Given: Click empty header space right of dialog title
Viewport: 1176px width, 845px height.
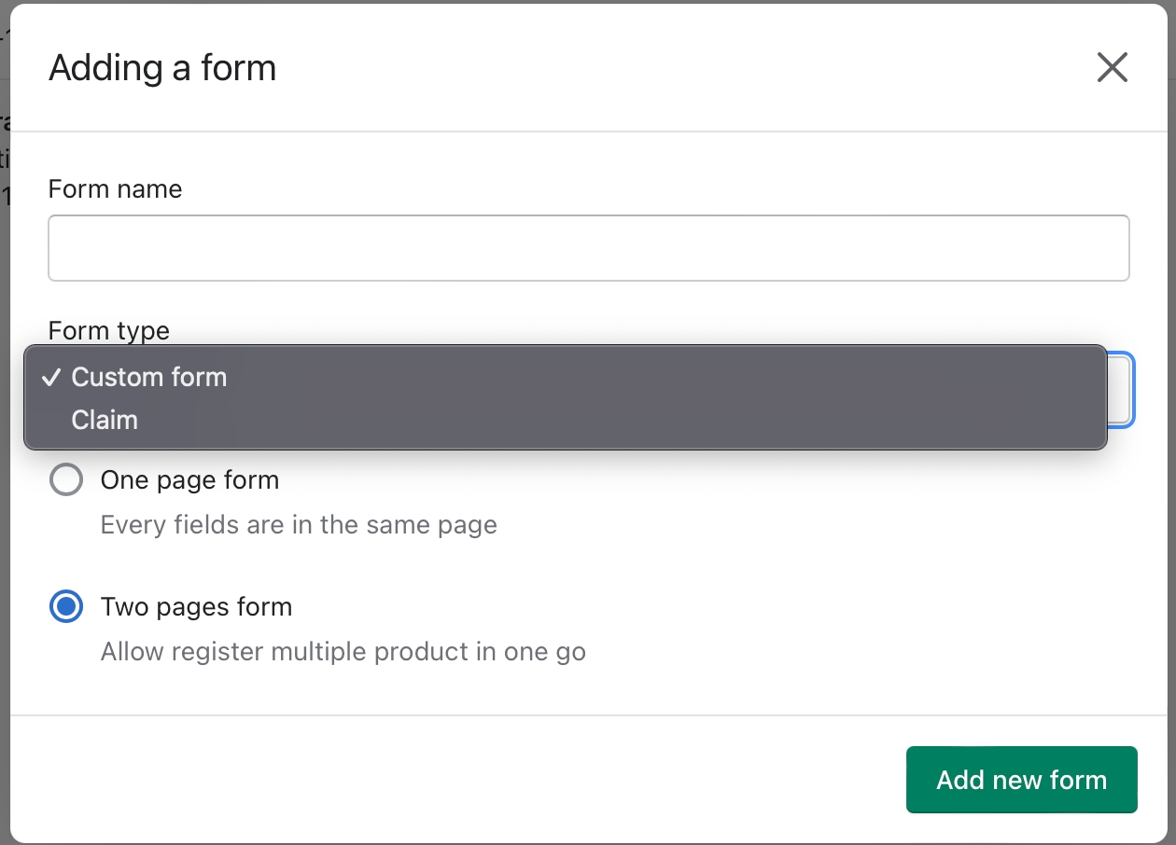Looking at the screenshot, I should [x=653, y=68].
